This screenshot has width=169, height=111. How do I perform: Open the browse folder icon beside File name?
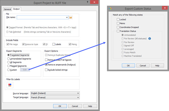71,17
